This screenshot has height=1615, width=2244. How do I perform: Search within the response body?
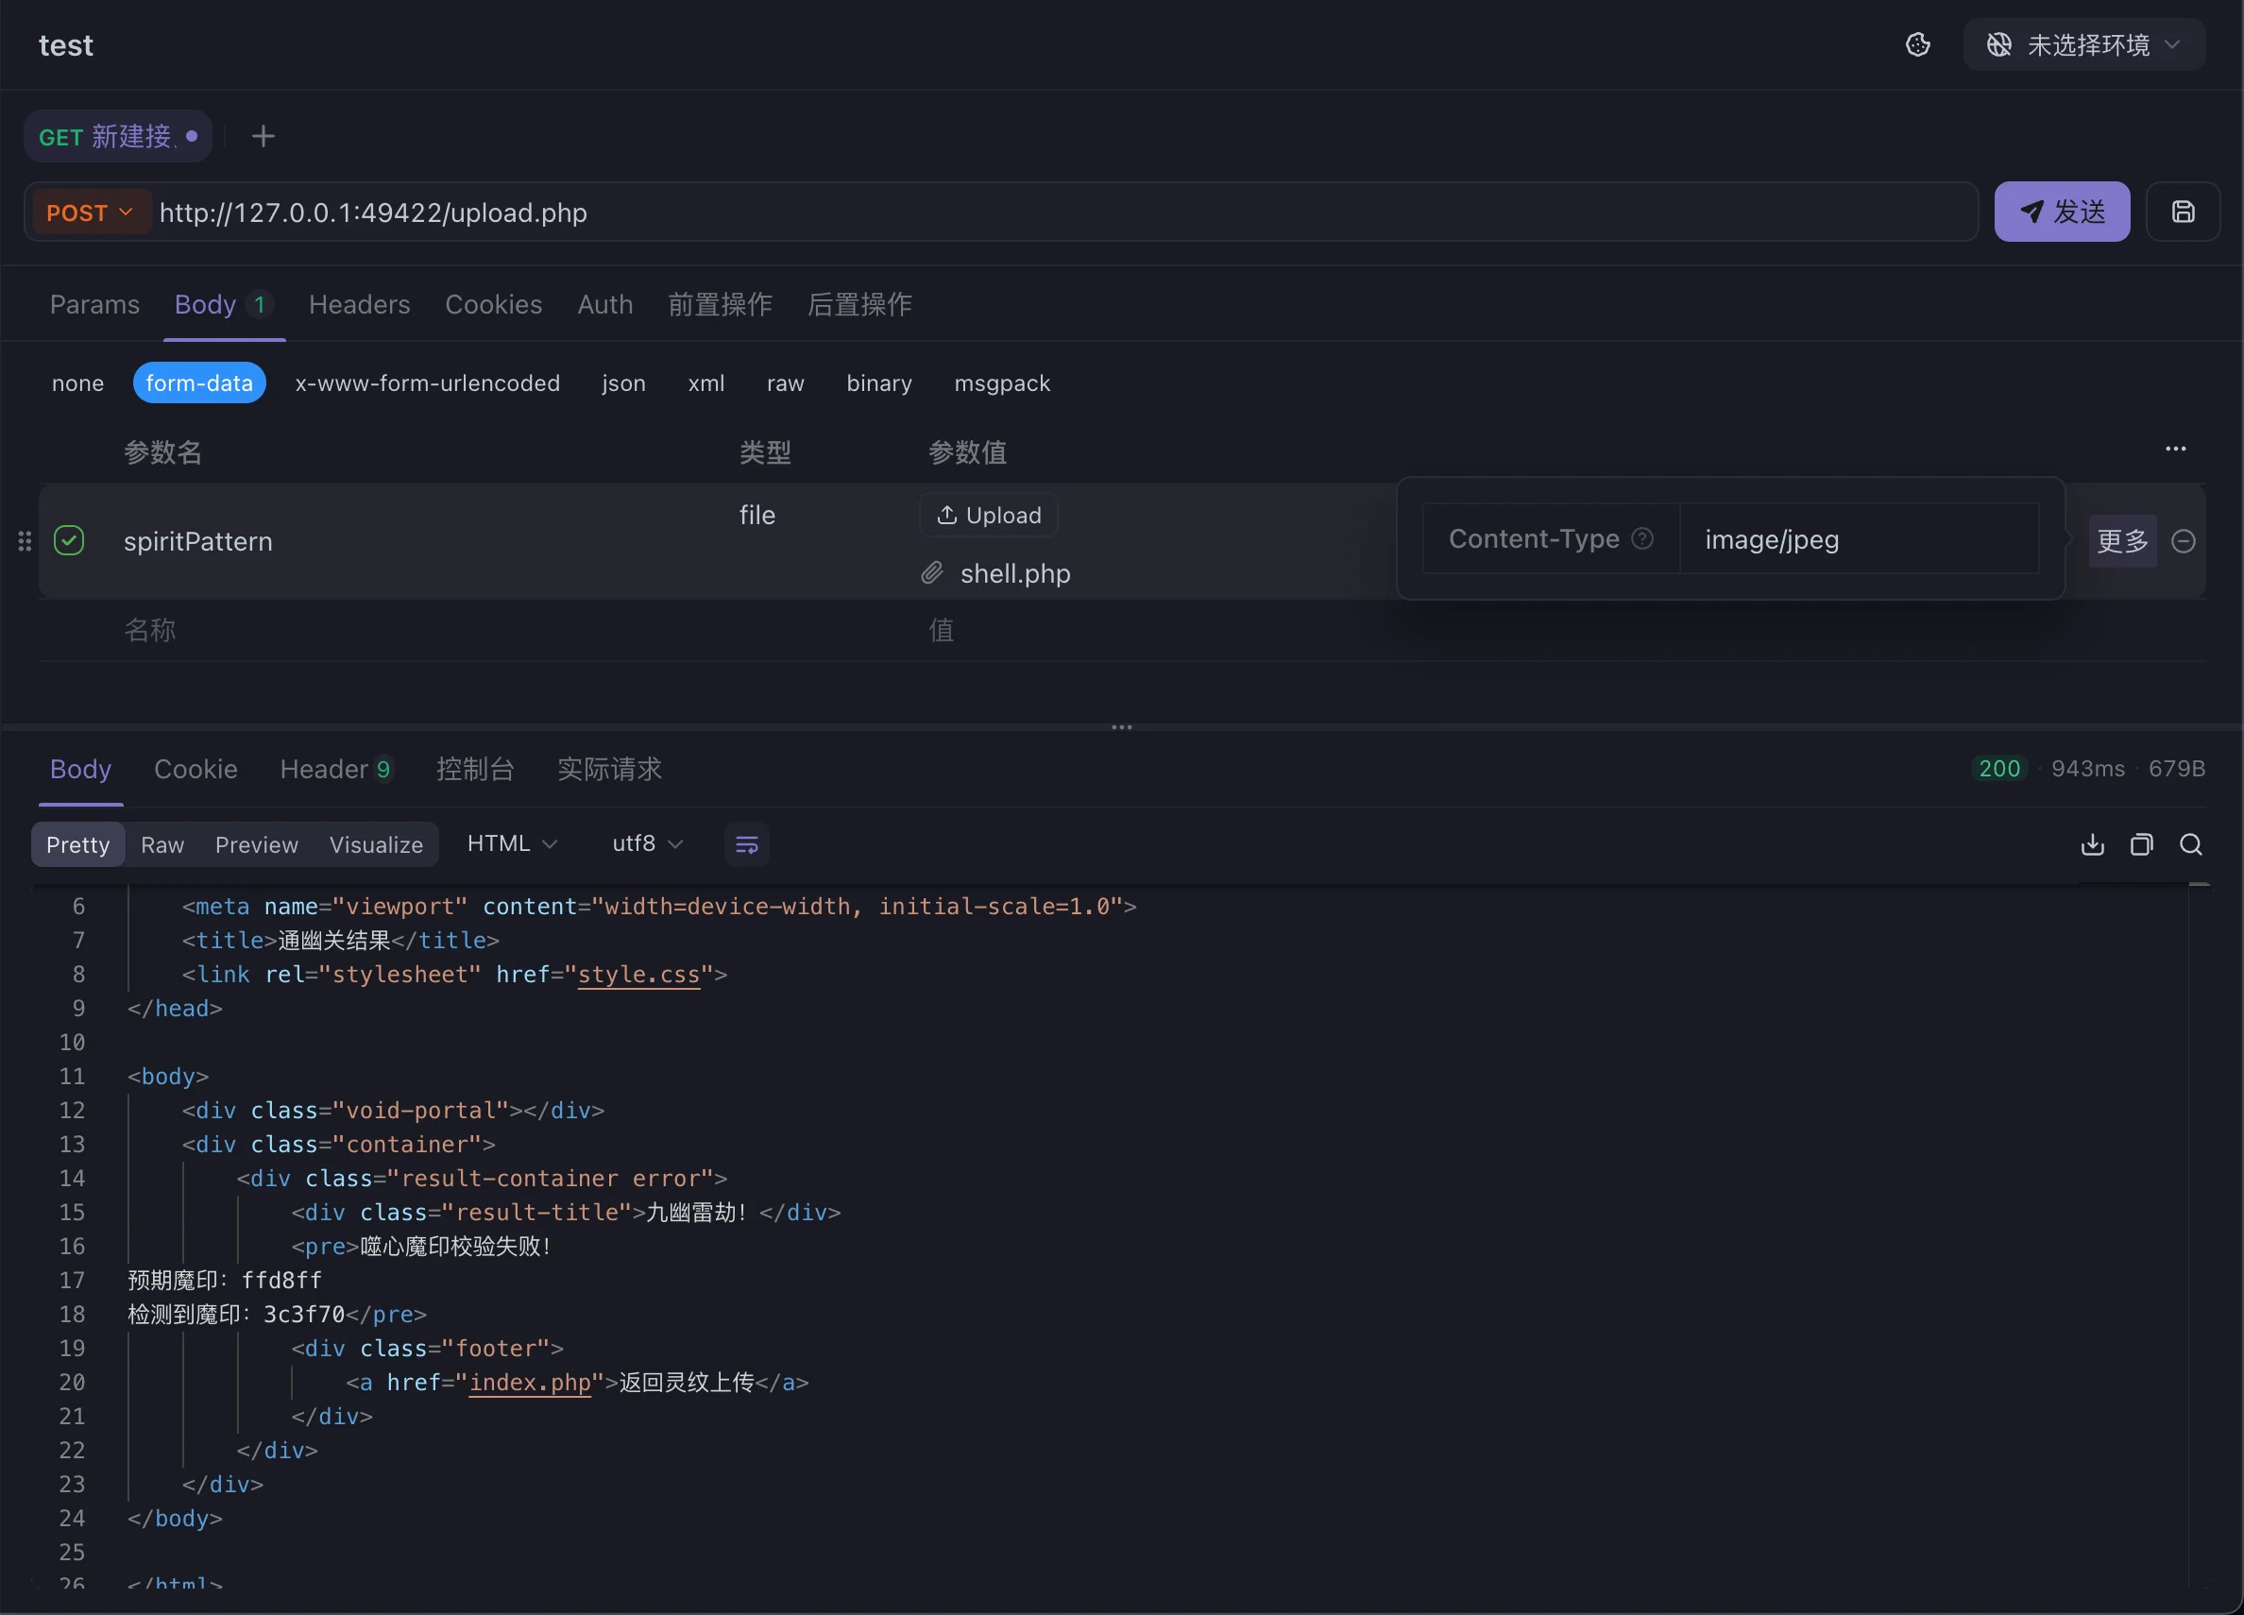point(2190,844)
